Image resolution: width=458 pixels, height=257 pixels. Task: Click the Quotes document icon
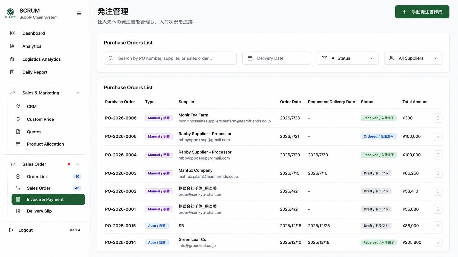[x=18, y=132]
